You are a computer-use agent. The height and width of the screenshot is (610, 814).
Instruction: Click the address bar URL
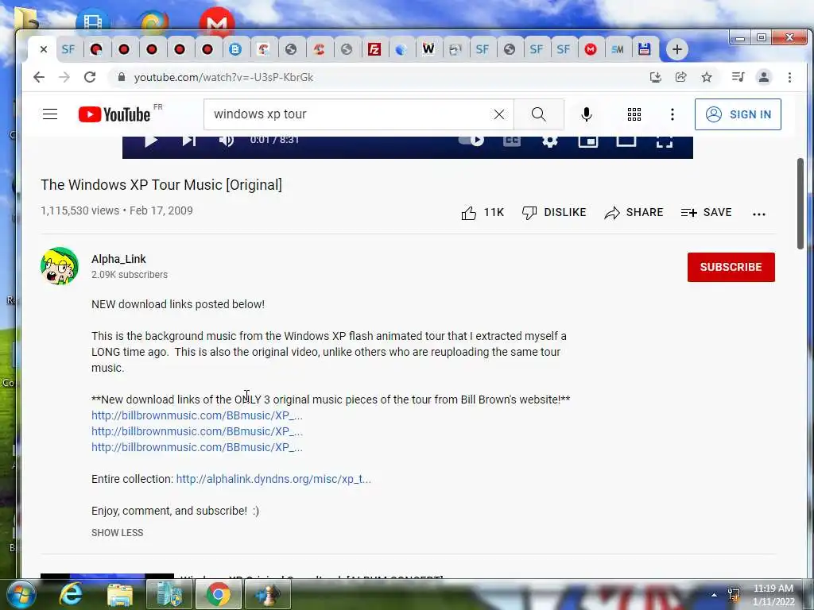coord(223,77)
